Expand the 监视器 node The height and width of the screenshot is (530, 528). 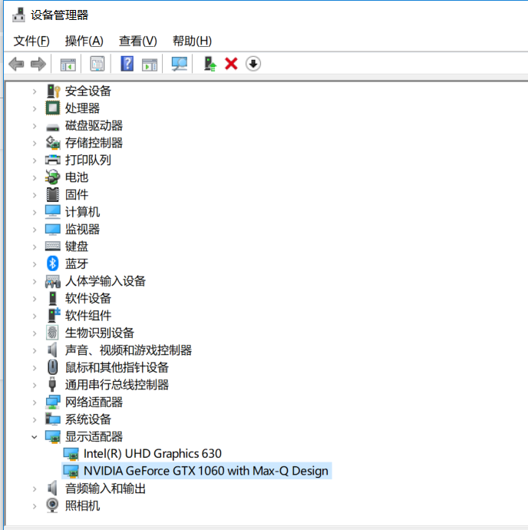point(34,230)
